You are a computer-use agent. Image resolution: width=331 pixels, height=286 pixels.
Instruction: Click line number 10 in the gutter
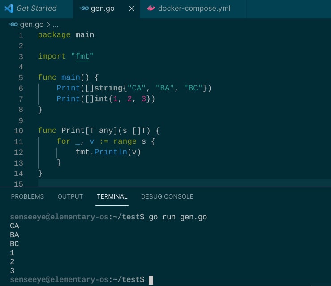[x=18, y=131]
